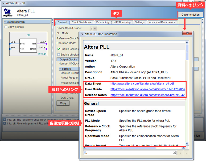
Task: Click the horizontal scroll left arrow
Action: coord(85,148)
